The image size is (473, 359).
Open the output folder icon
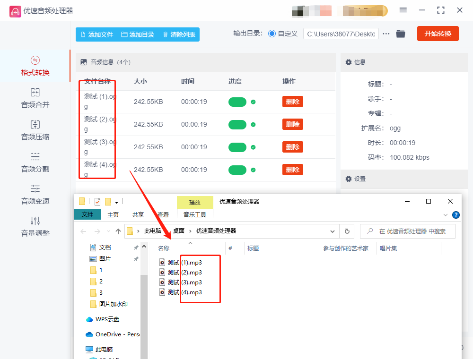coord(401,34)
